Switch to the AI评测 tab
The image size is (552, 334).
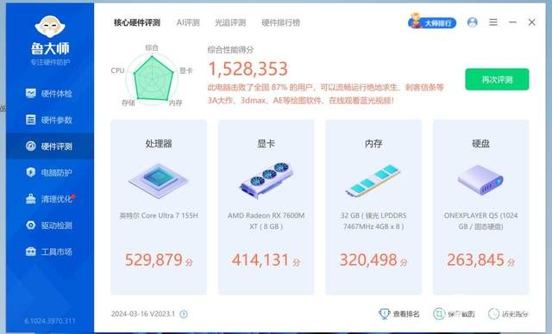point(188,23)
